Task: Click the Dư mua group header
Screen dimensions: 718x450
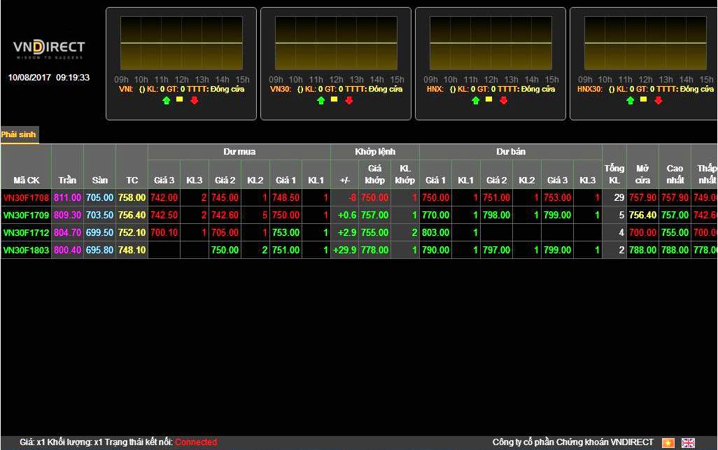Action: (x=239, y=152)
